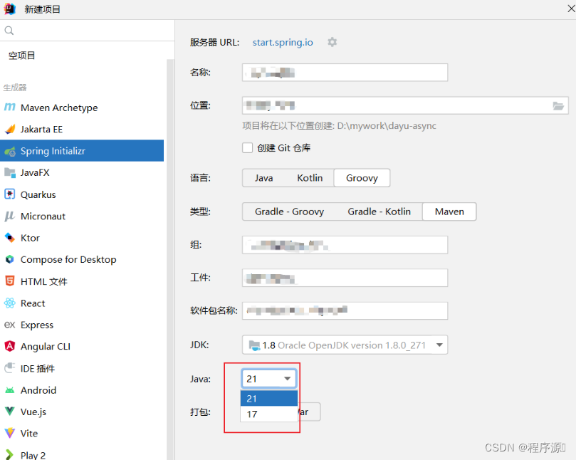Select Java version 21 from the list
This screenshot has height=460, width=576.
point(269,399)
